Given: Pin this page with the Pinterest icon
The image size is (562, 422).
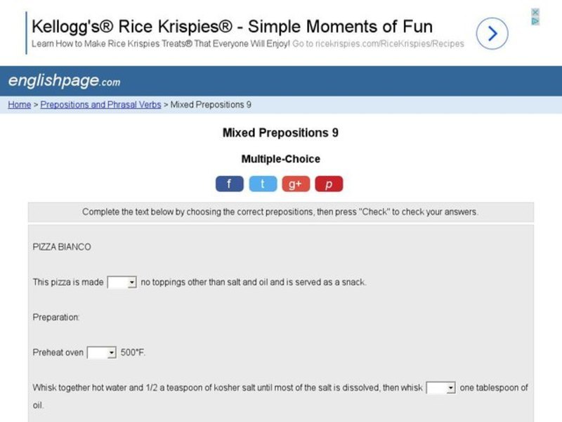Looking at the screenshot, I should click(x=329, y=184).
